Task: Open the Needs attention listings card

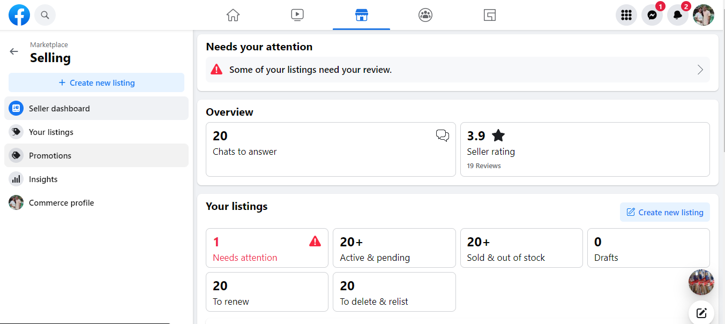Action: [x=267, y=248]
